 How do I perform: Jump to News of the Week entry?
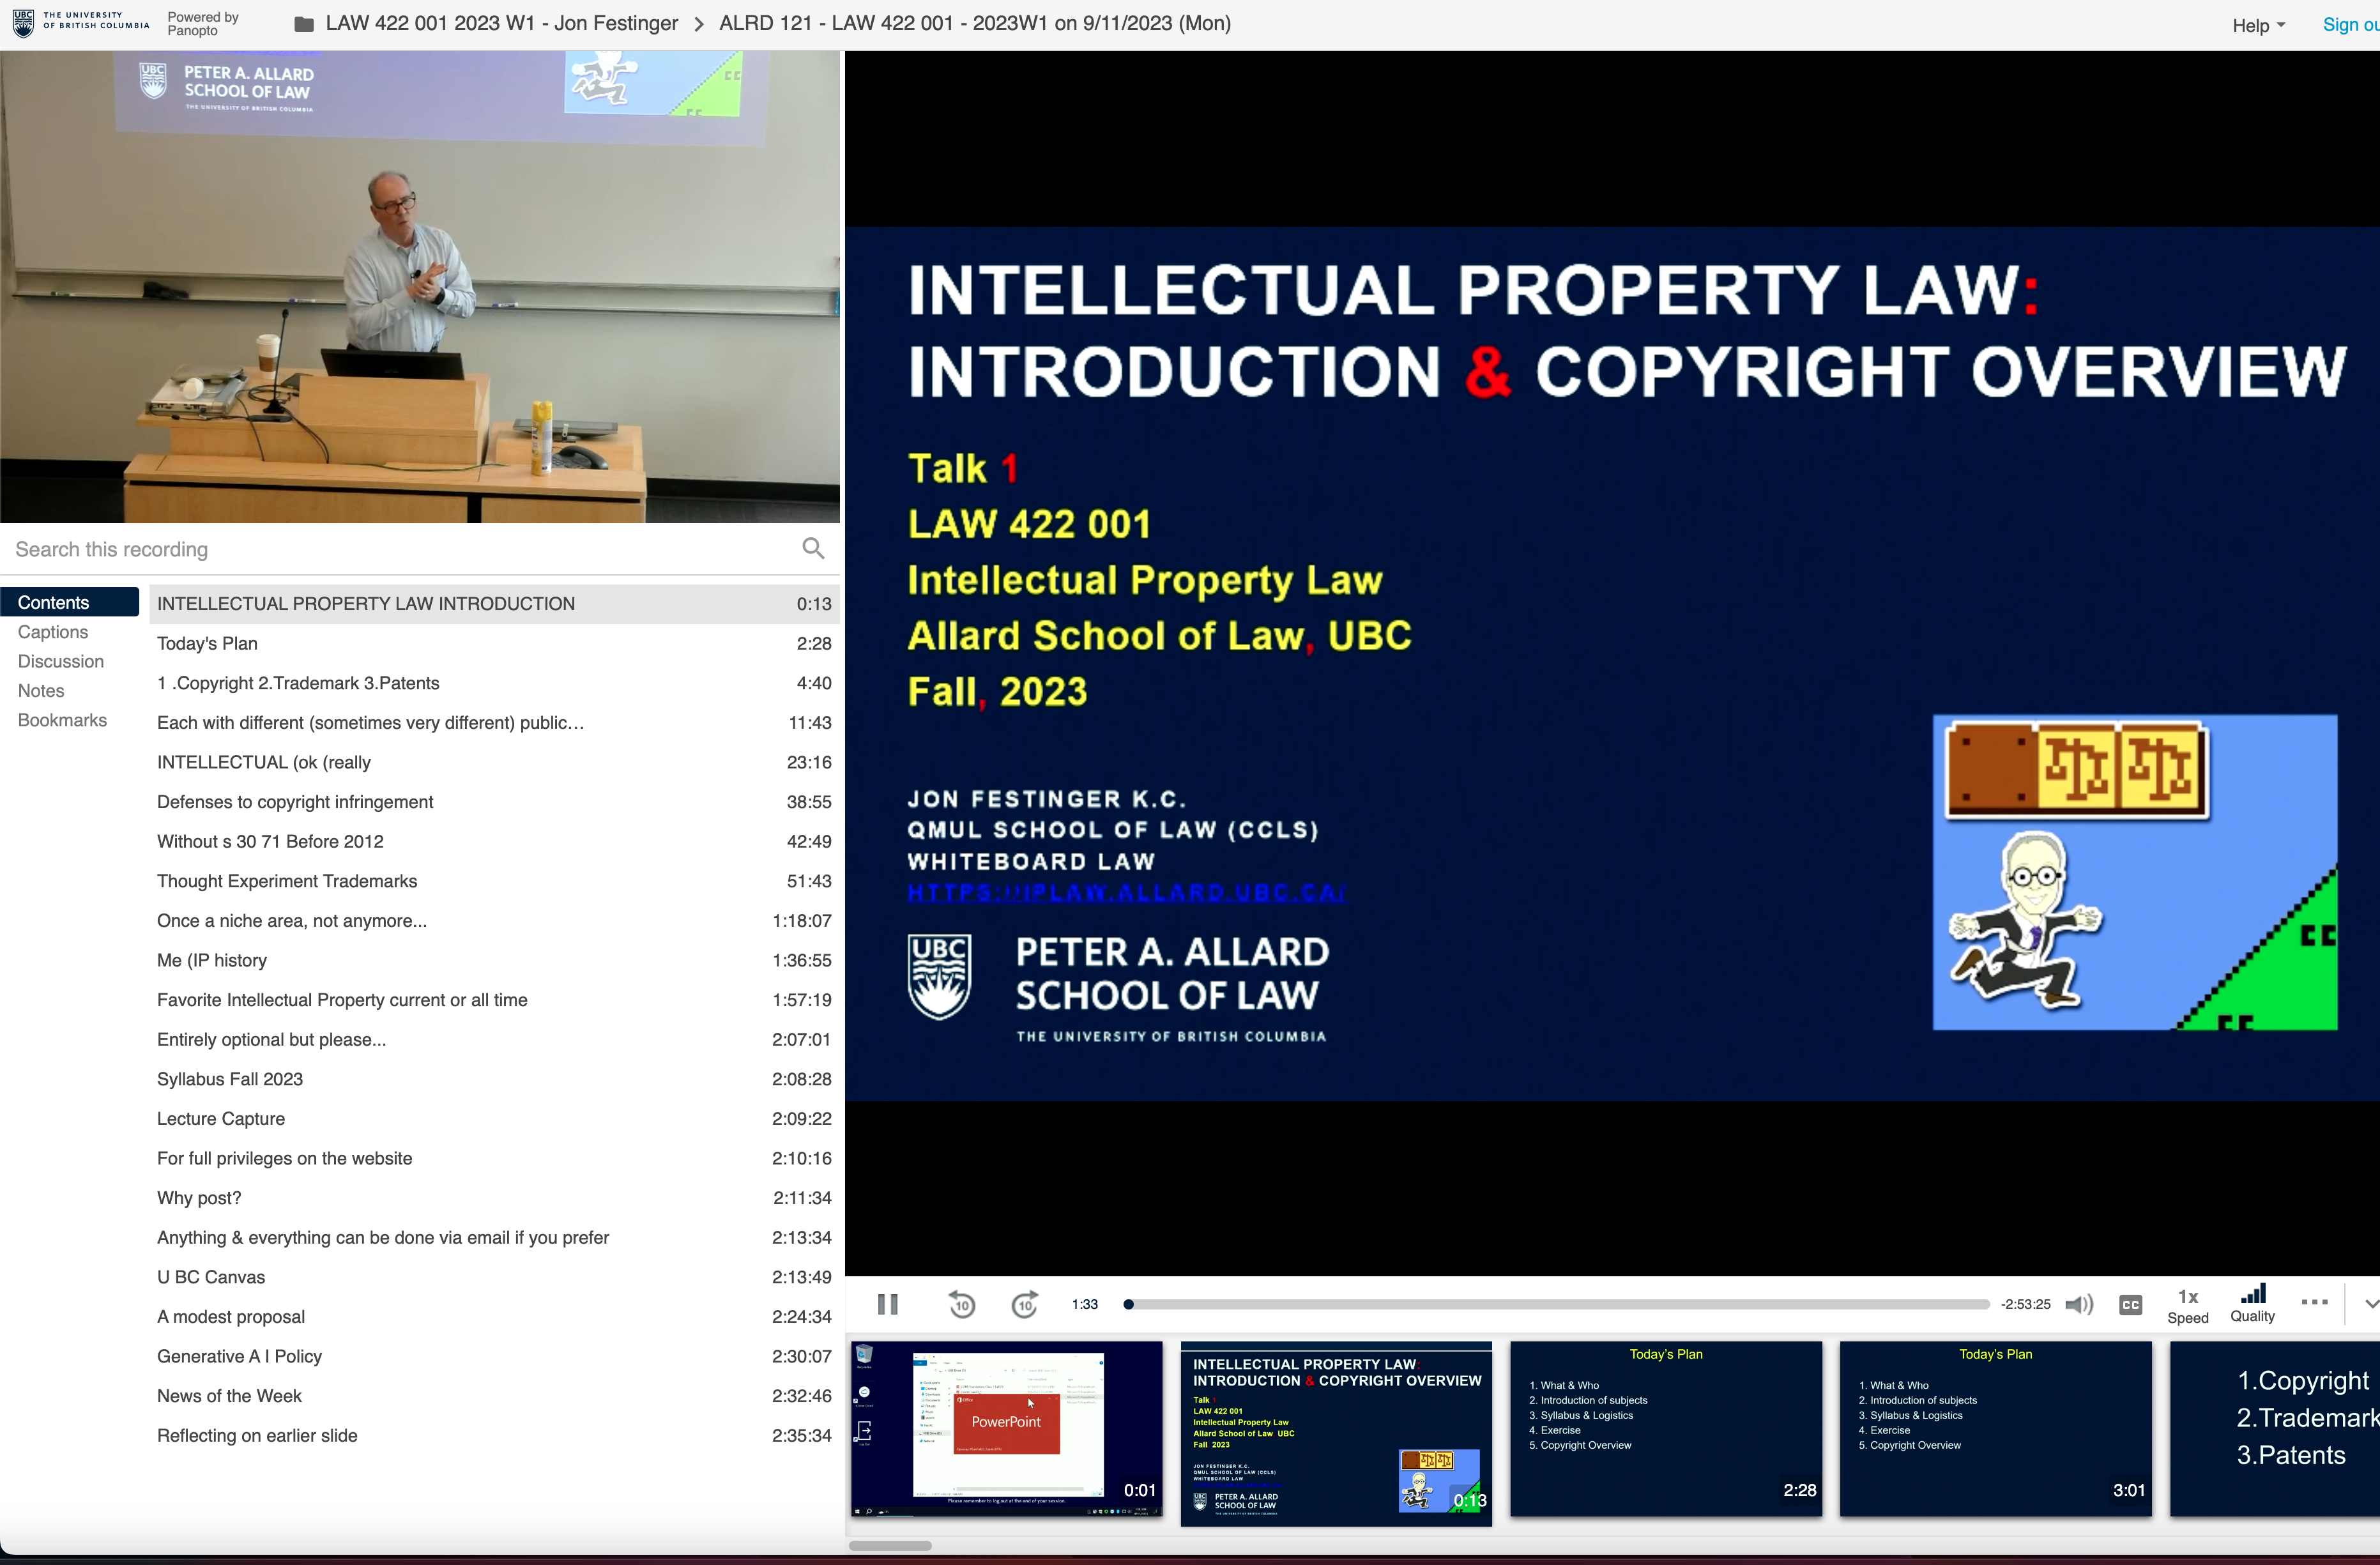point(494,1396)
